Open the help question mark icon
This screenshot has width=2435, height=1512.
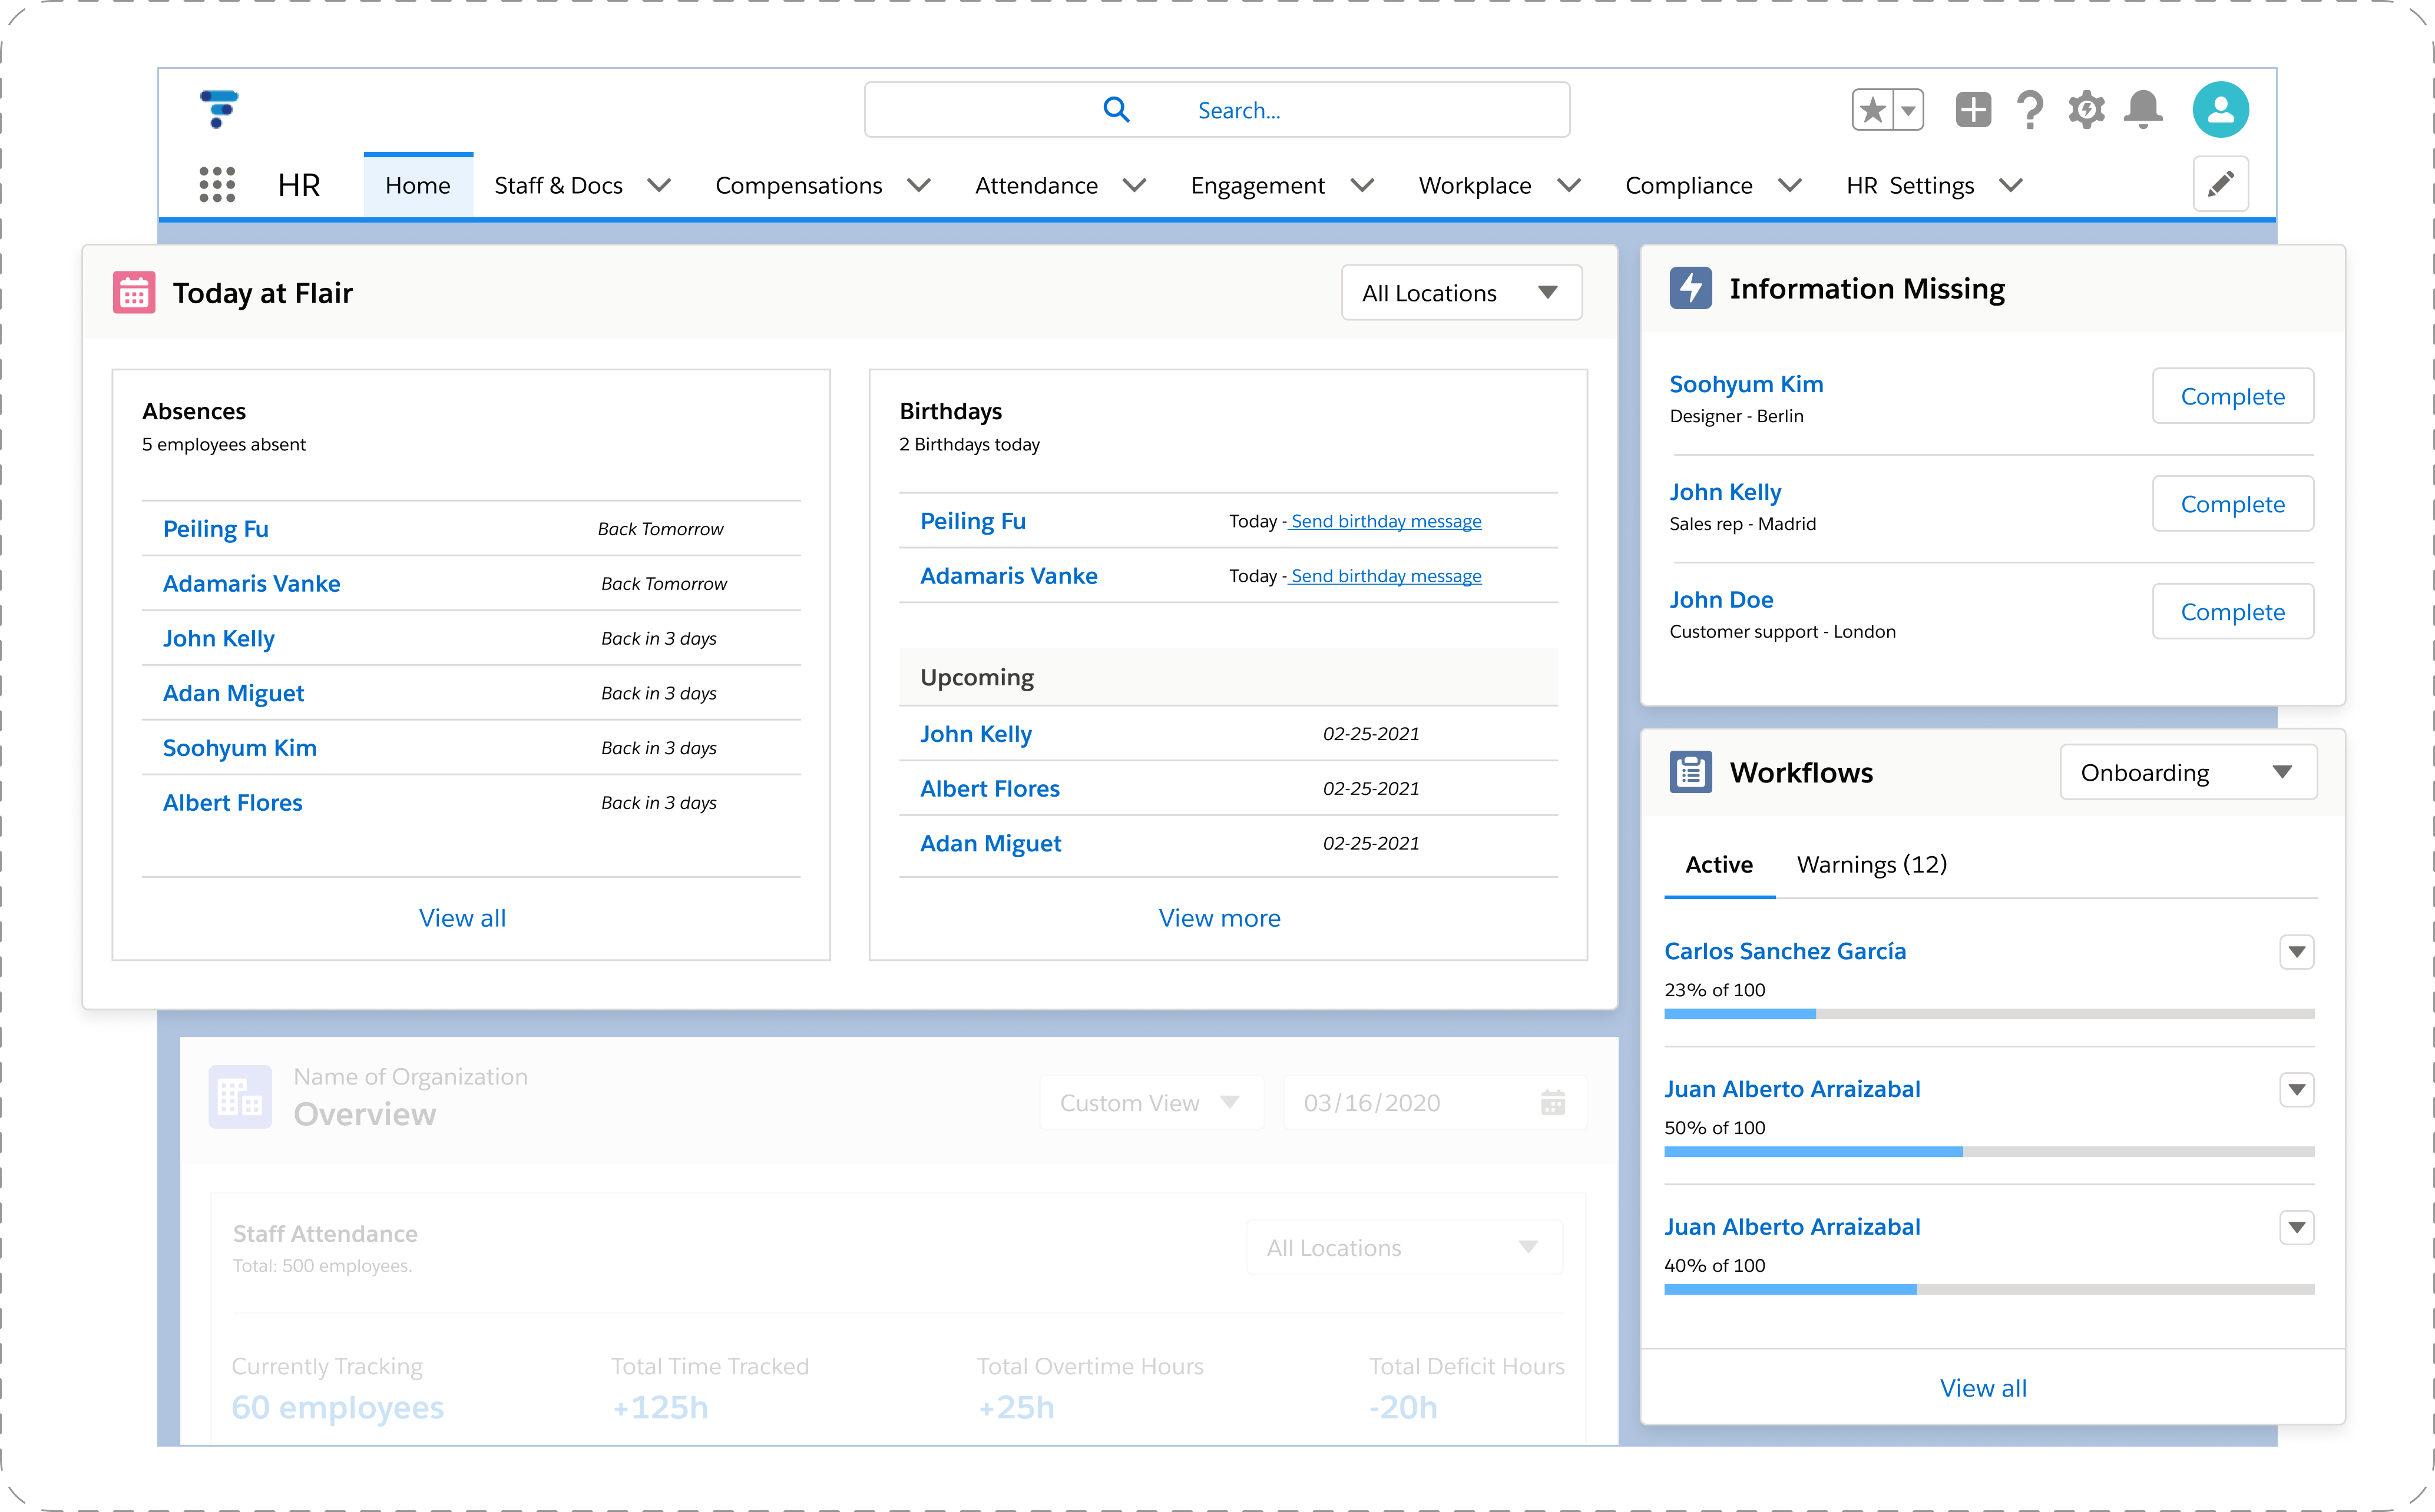(2030, 110)
